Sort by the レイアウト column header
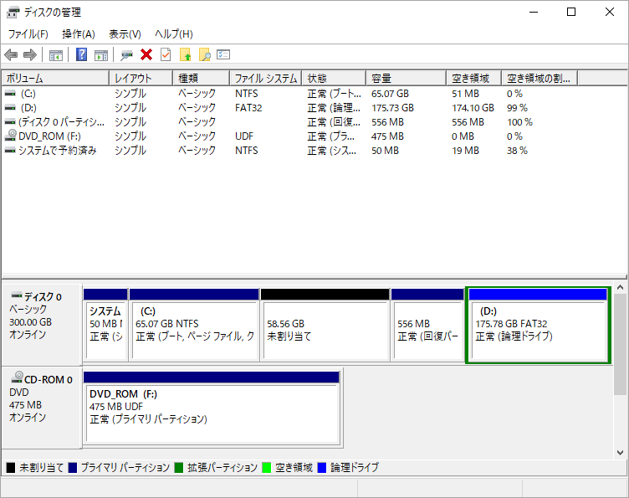This screenshot has height=498, width=629. [141, 78]
